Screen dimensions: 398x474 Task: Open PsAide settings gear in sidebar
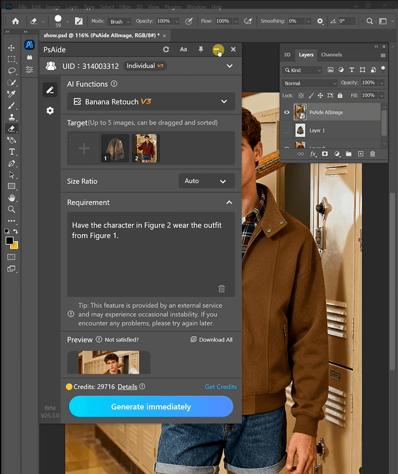coord(50,111)
